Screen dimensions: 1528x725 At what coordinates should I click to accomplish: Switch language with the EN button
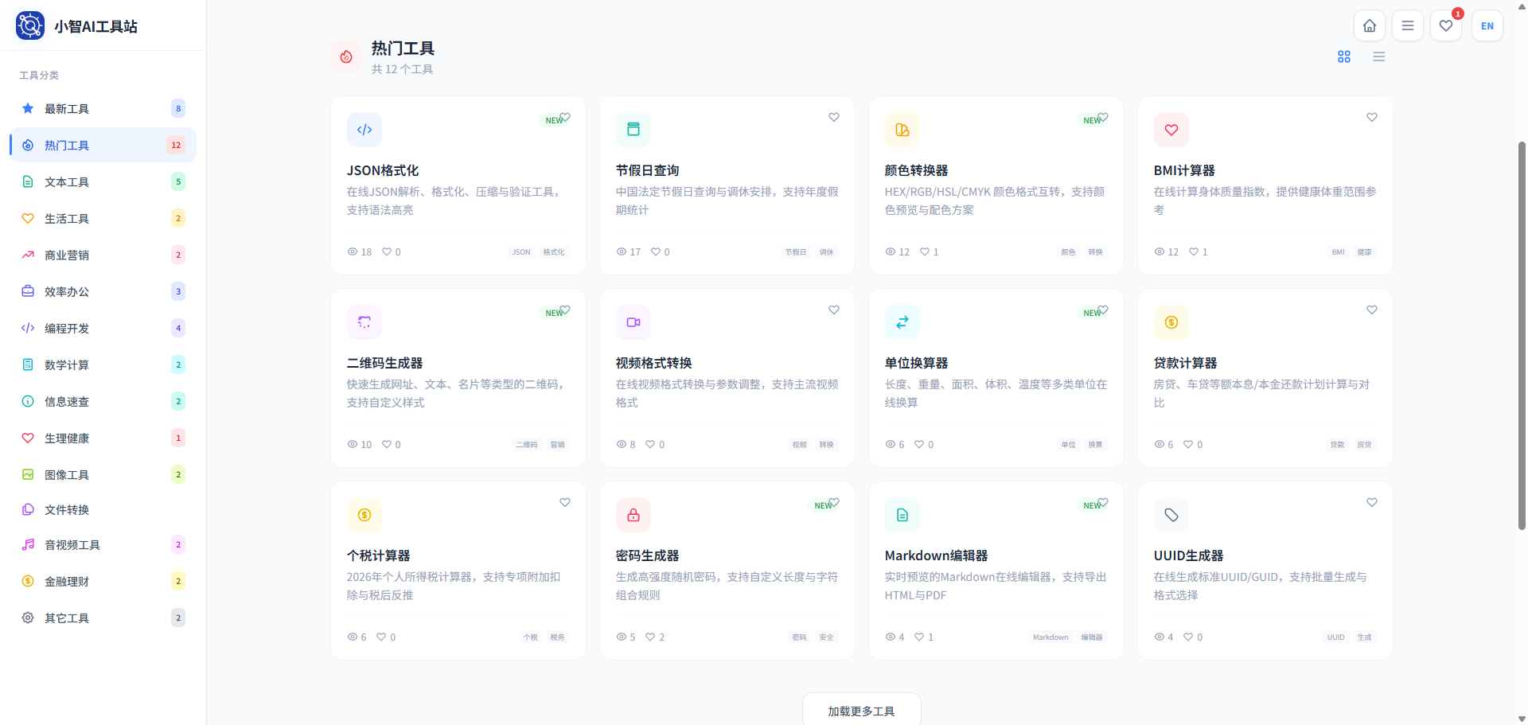pyautogui.click(x=1487, y=25)
